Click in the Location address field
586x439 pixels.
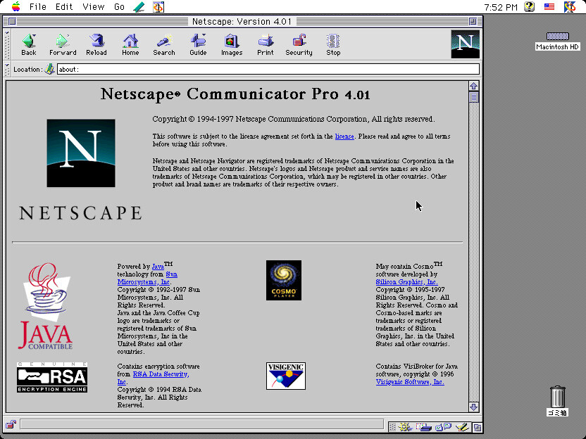268,69
